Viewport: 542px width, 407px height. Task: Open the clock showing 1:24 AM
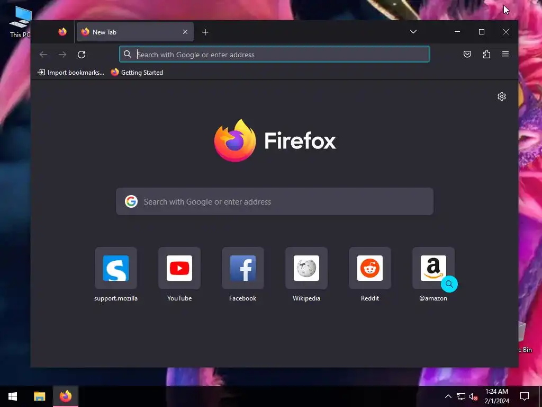coord(496,396)
